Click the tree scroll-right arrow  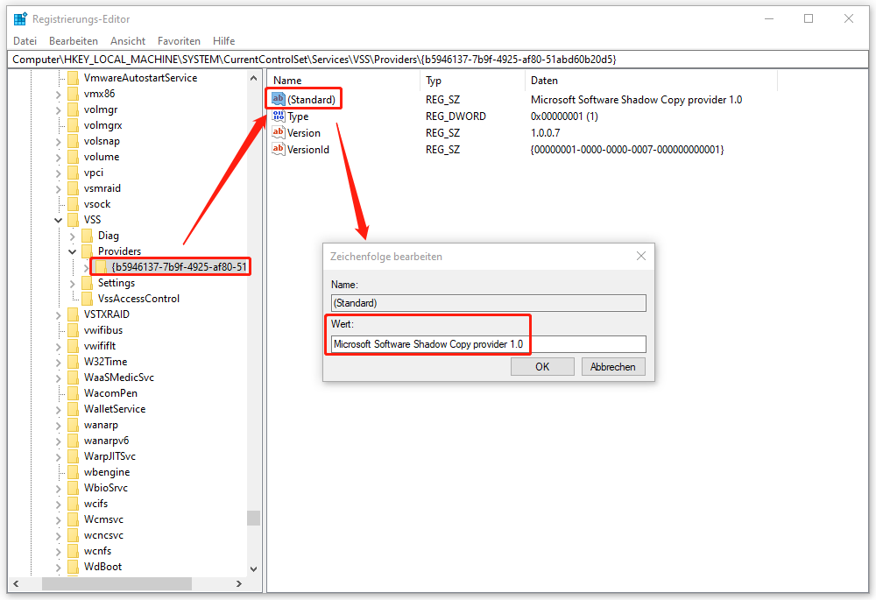(x=239, y=584)
